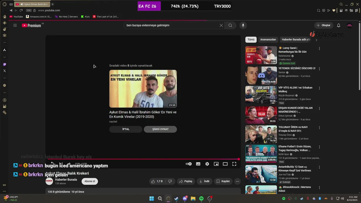Open The Last of Us bookmark
The height and width of the screenshot is (203, 361).
tap(105, 17)
